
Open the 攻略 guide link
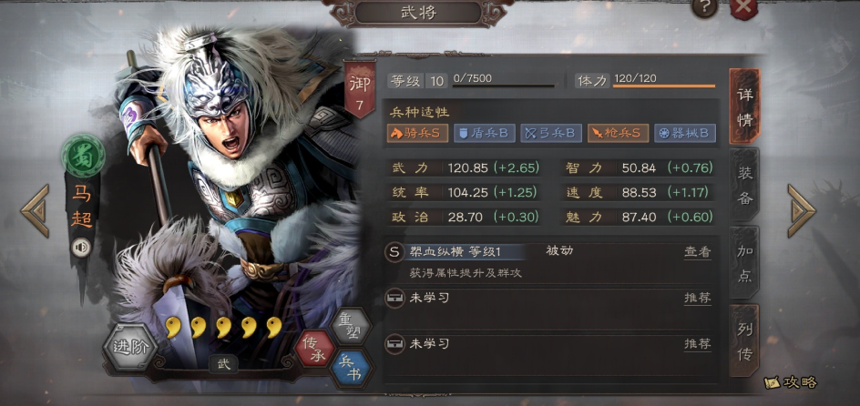791,382
